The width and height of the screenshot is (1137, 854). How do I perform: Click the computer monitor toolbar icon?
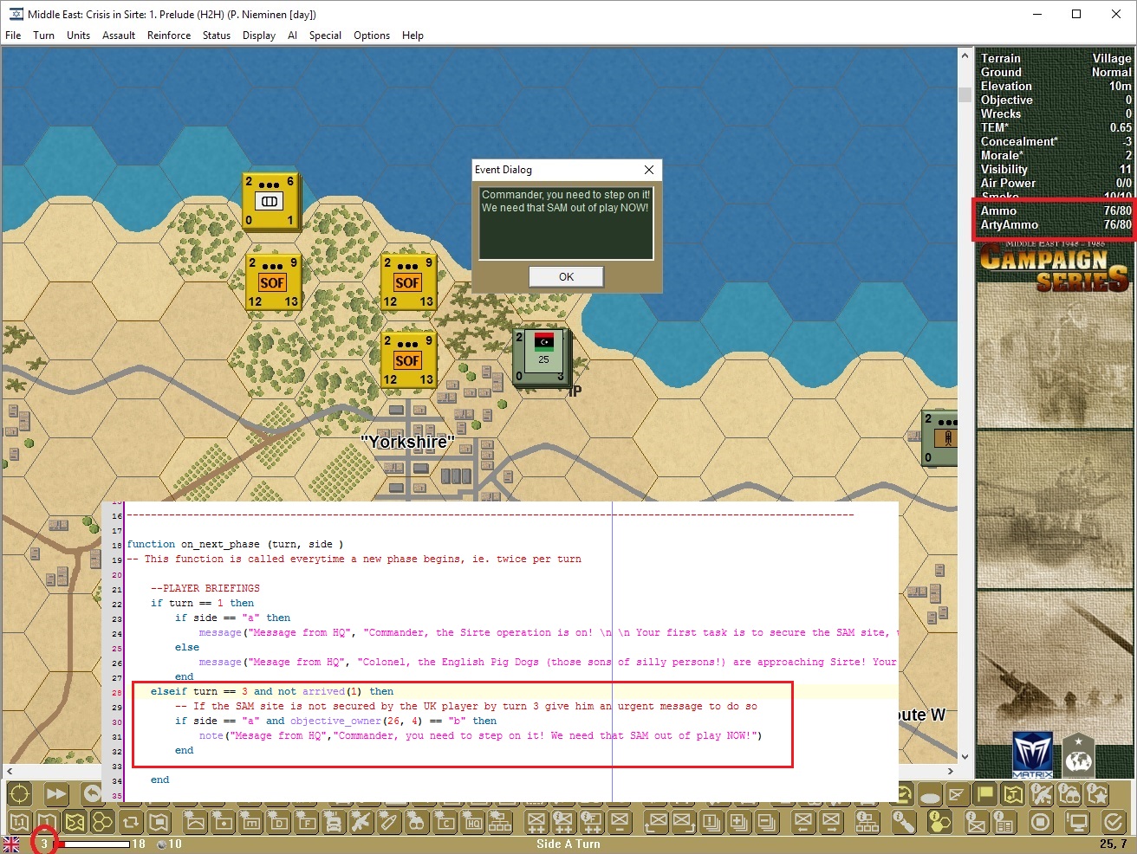coord(1077,821)
